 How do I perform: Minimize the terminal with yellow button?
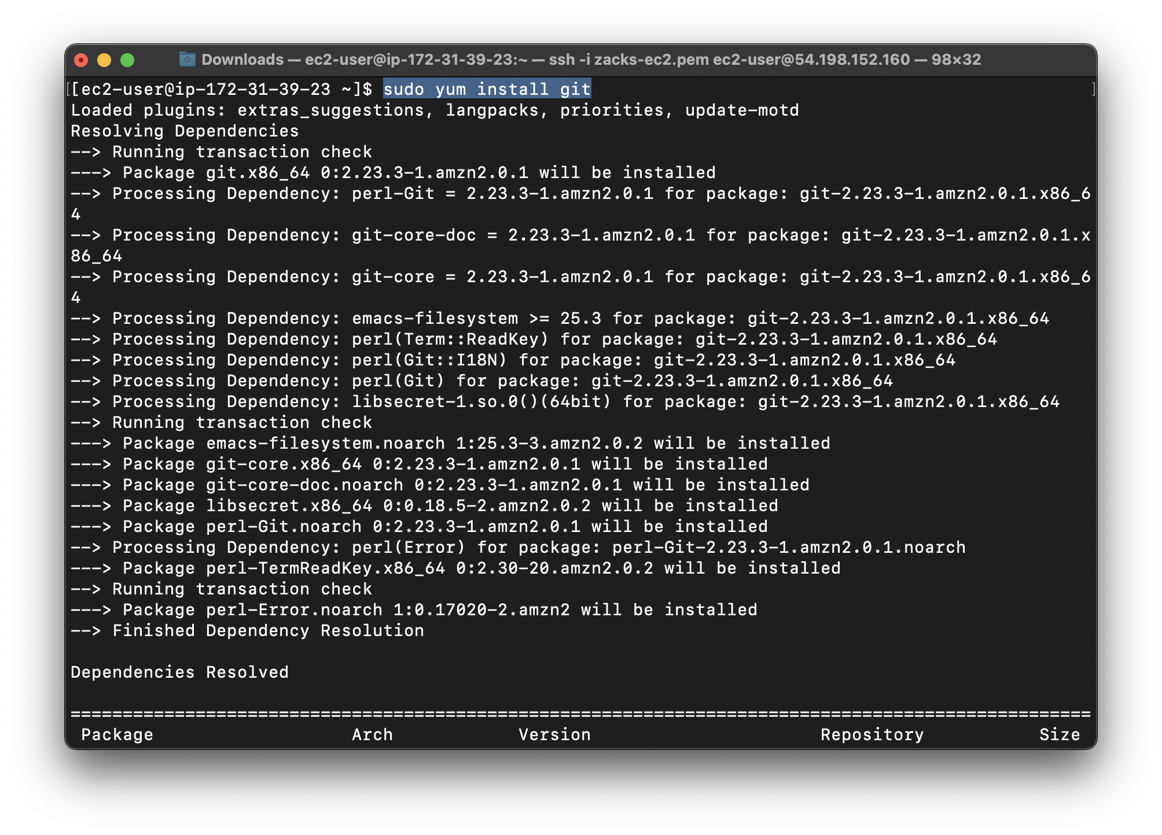[x=104, y=60]
